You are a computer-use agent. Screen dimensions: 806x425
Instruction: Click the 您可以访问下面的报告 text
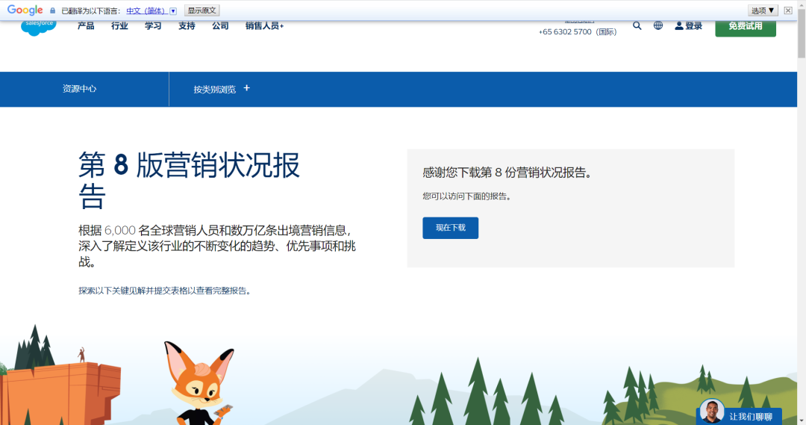tap(467, 196)
